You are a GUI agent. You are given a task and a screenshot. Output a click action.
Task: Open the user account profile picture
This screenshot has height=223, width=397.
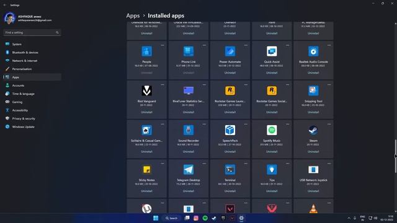10,18
